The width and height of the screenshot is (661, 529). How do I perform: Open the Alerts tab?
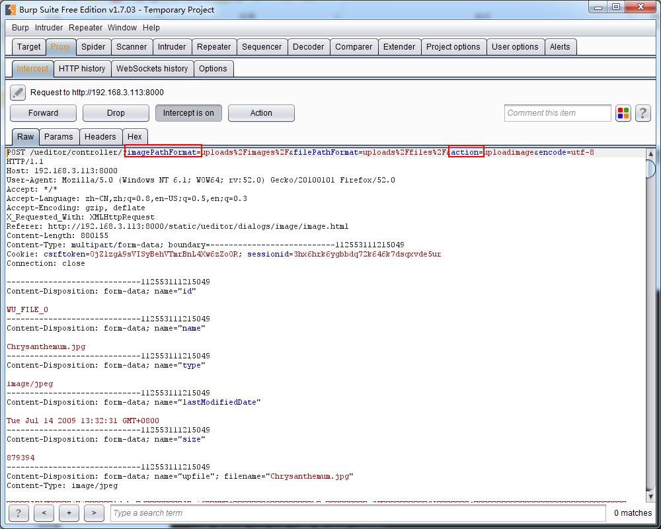(560, 47)
